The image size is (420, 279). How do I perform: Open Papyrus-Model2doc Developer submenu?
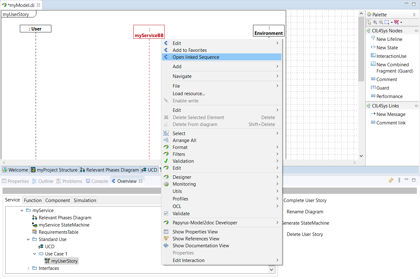point(222,223)
